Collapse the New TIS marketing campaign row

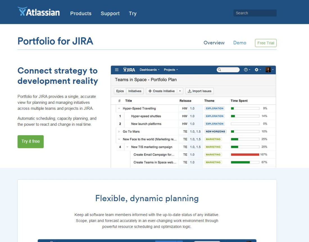128,147
